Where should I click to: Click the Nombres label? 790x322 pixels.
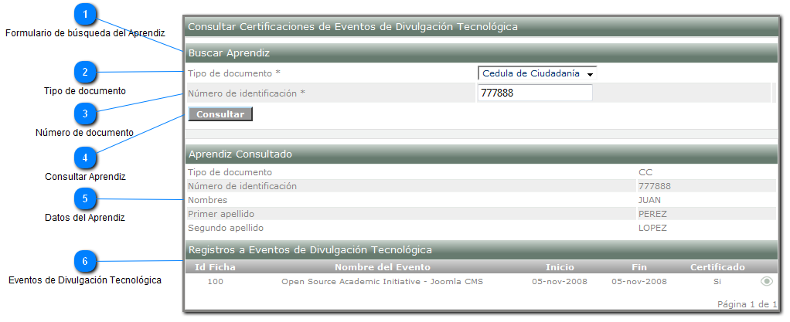tap(208, 200)
